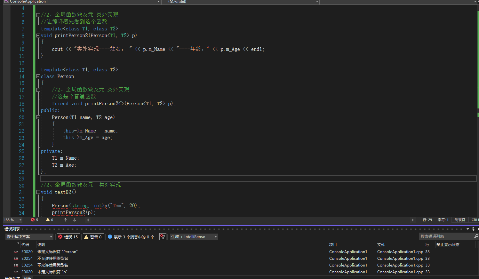Select the error row 未定义标识符 "p"
Viewport: 479px width, 279px height.
tap(239, 272)
